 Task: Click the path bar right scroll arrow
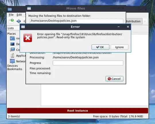click(145, 21)
